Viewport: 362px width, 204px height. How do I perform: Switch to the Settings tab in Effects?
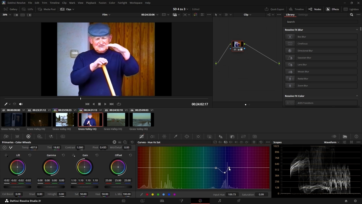tap(303, 14)
